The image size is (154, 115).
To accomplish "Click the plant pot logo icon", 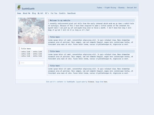I will tap(19, 7).
